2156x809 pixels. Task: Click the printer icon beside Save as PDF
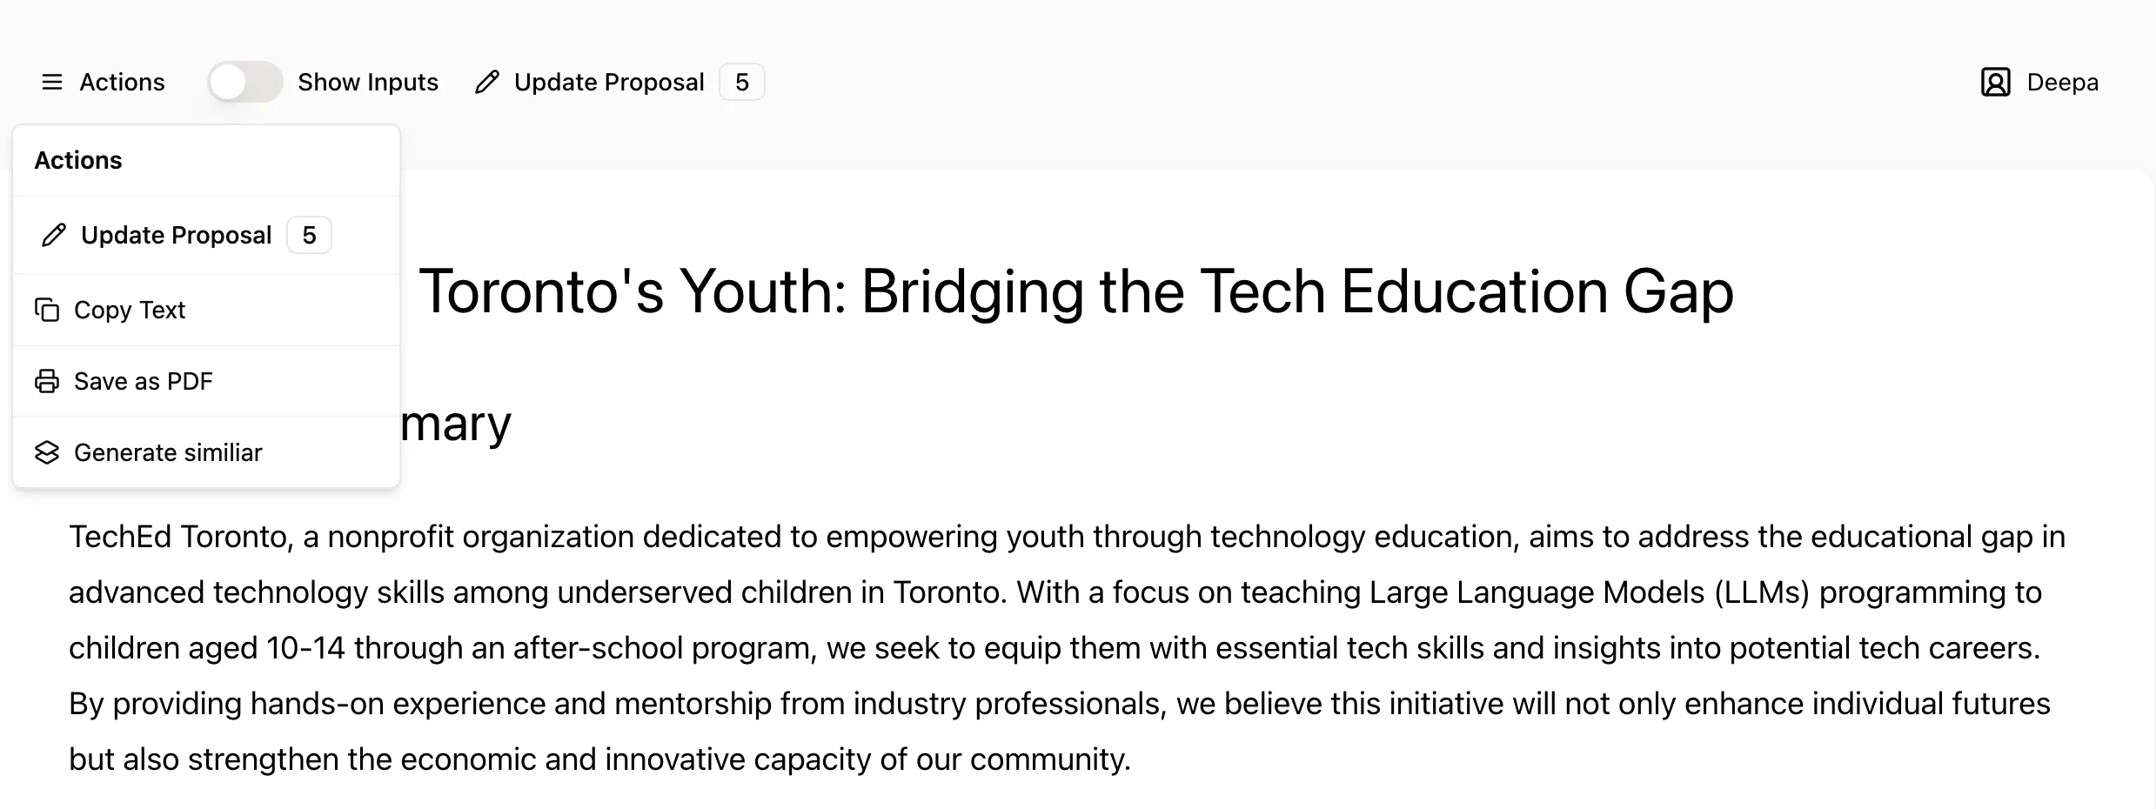pos(47,381)
